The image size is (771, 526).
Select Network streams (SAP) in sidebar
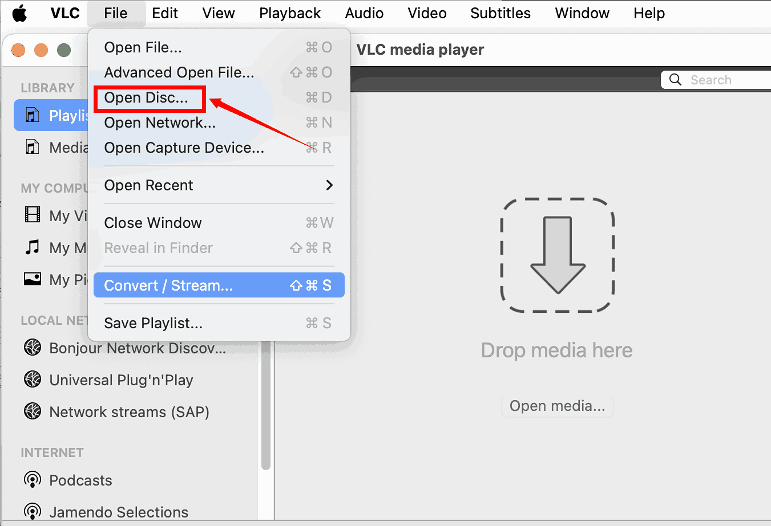(x=129, y=411)
